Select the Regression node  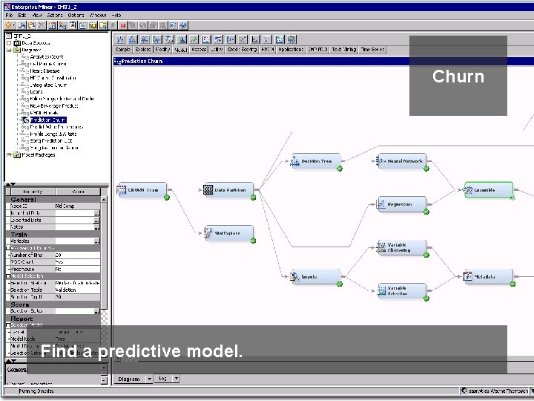[402, 204]
